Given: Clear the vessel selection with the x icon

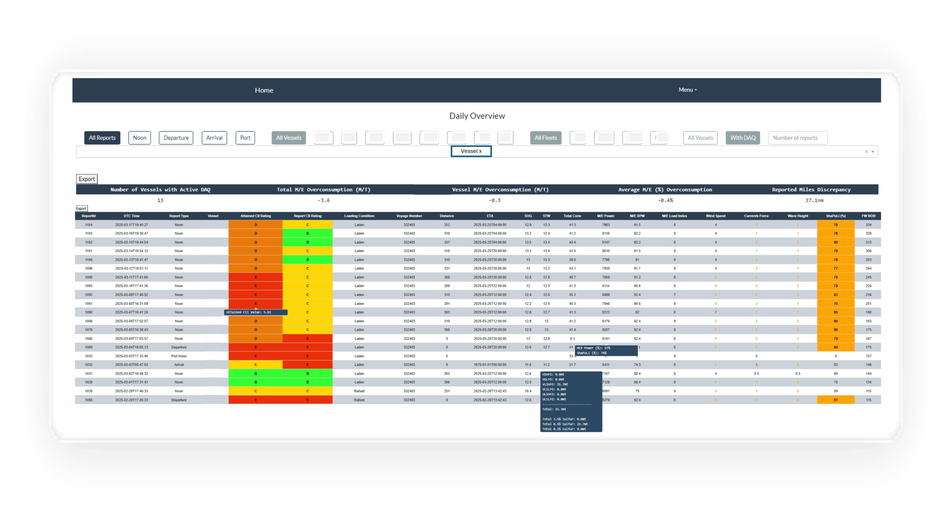Looking at the screenshot, I should (x=866, y=152).
